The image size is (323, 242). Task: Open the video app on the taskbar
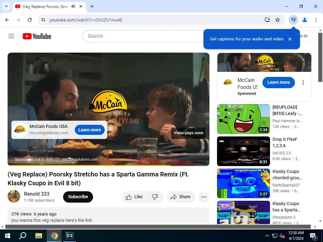pos(70,236)
